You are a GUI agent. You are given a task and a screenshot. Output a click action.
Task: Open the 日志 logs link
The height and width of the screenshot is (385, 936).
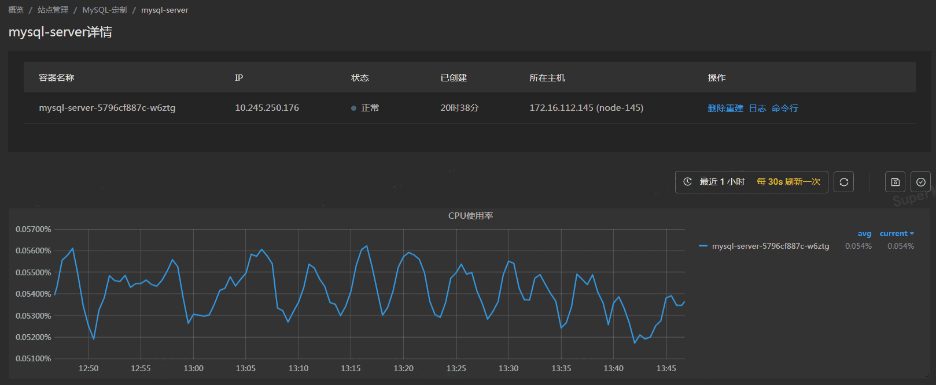point(757,109)
